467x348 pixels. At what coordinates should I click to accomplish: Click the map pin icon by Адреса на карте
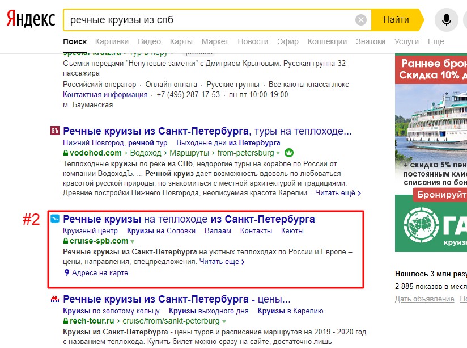point(66,273)
